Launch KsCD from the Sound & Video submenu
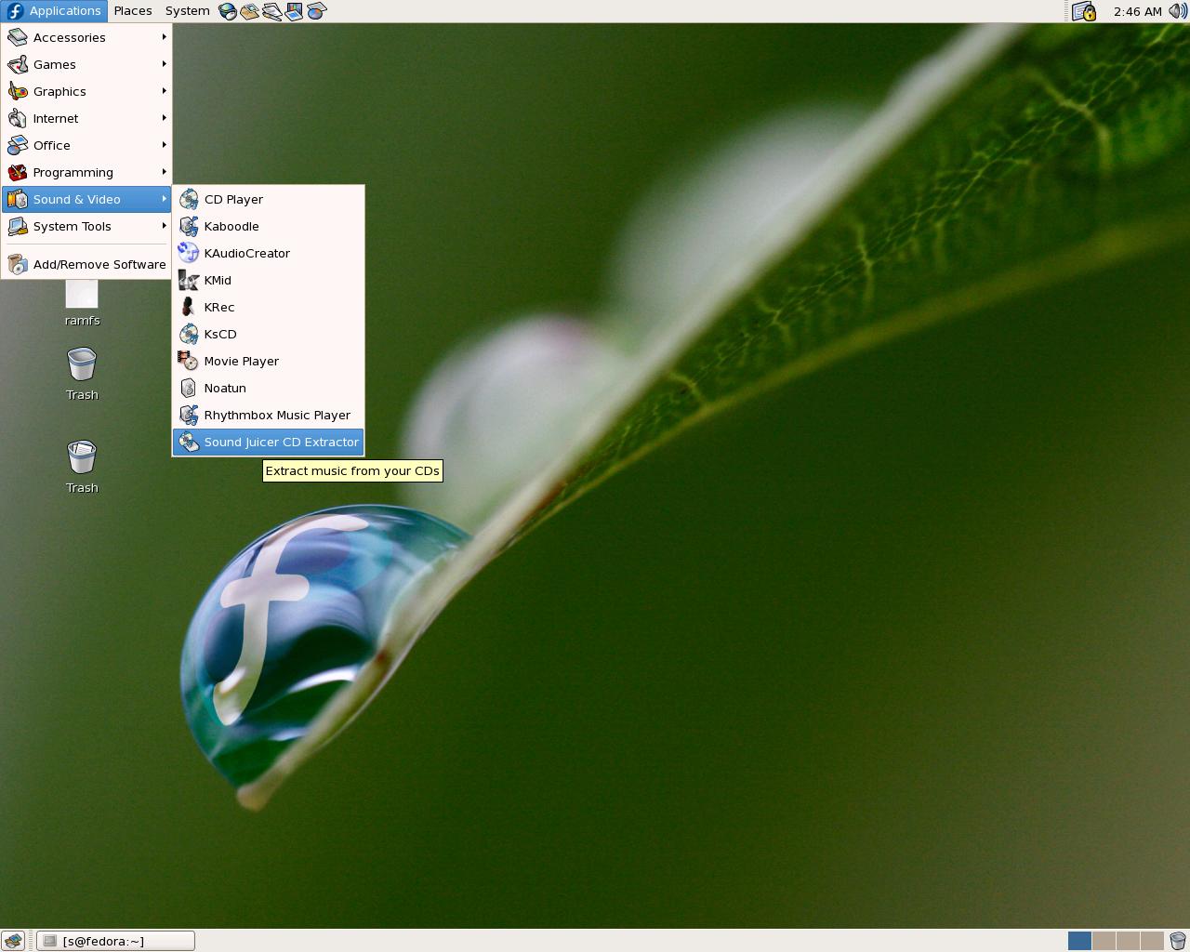The height and width of the screenshot is (952, 1190). tap(268, 334)
